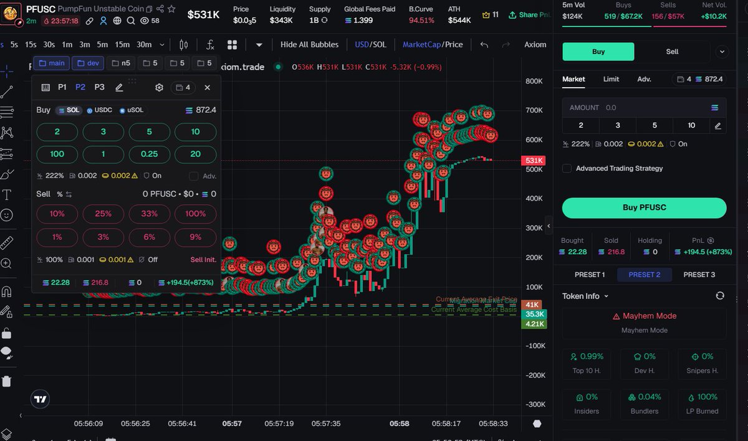Click the Share PnL button
Viewport: 748px width, 441px height.
click(x=529, y=15)
